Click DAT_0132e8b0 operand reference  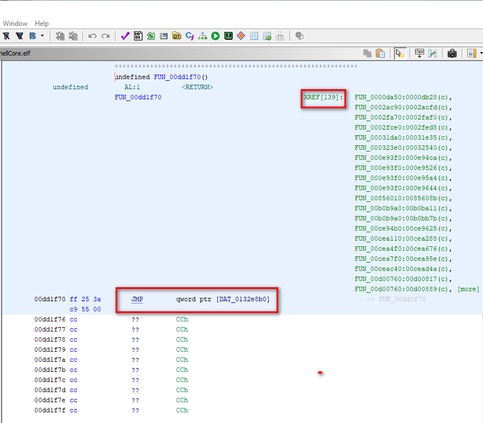point(243,299)
